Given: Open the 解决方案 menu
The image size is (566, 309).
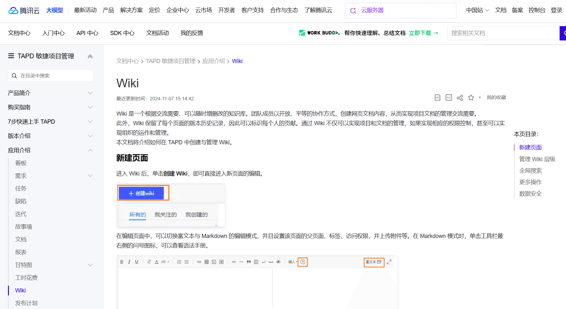Looking at the screenshot, I should pyautogui.click(x=131, y=10).
